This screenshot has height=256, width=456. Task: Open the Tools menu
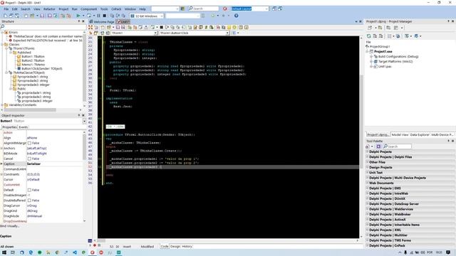[x=104, y=9]
